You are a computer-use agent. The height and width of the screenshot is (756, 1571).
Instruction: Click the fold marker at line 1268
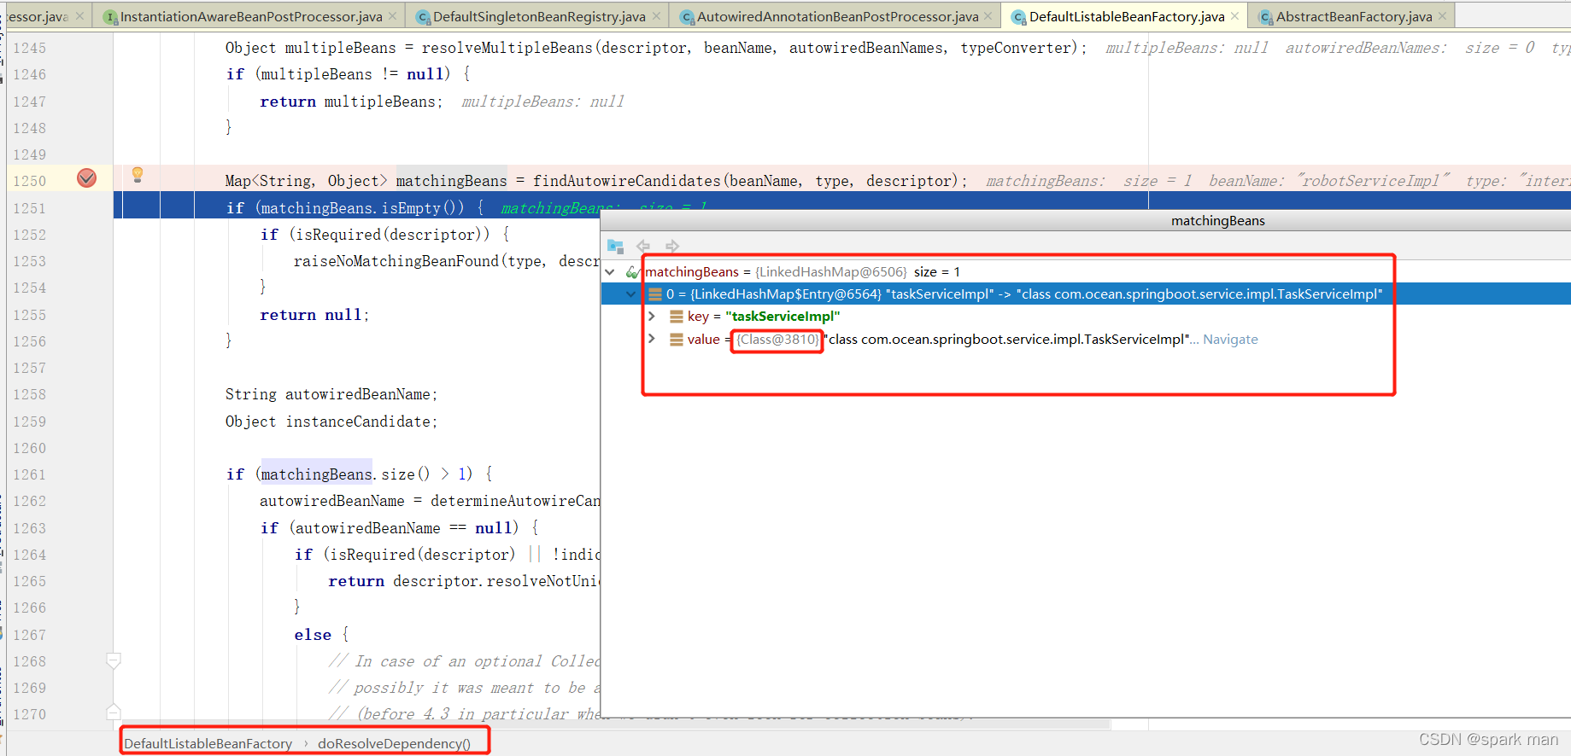tap(113, 660)
